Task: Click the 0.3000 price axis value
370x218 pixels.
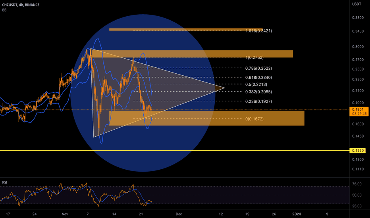Action: [x=358, y=47]
